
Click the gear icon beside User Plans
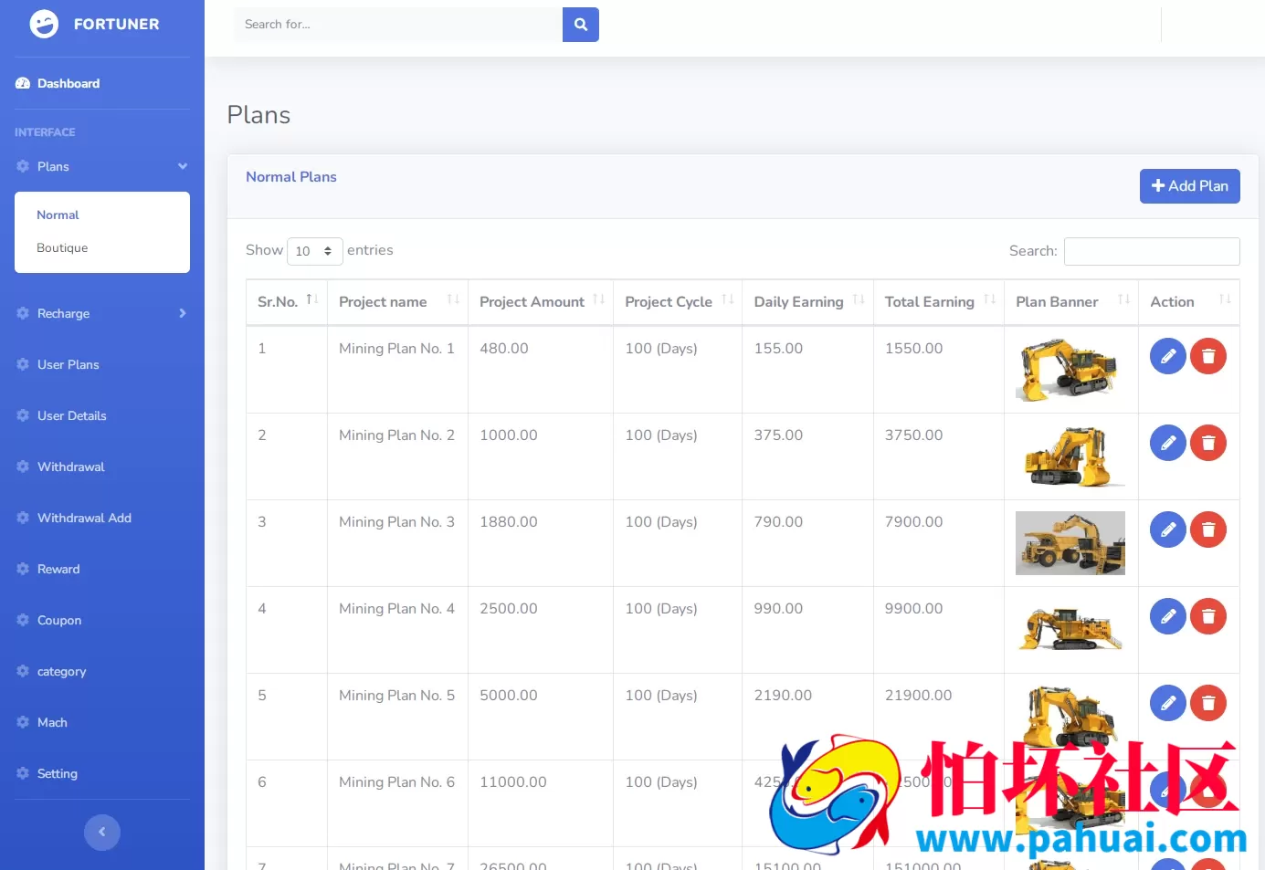[23, 364]
